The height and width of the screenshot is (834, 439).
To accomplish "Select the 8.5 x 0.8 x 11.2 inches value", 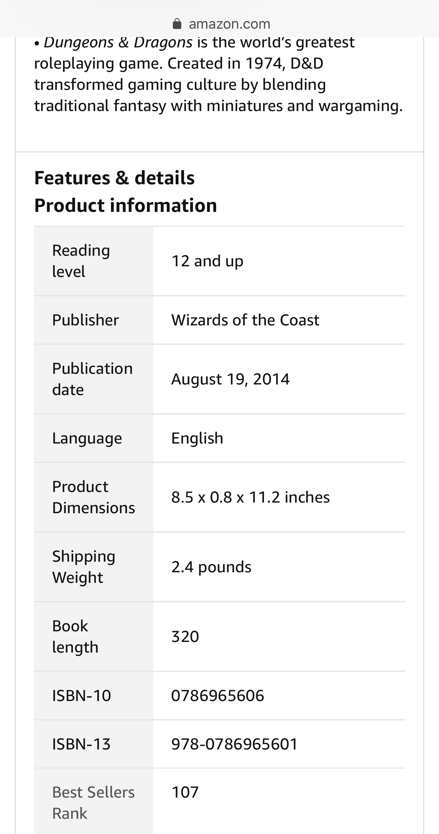I will point(251,497).
